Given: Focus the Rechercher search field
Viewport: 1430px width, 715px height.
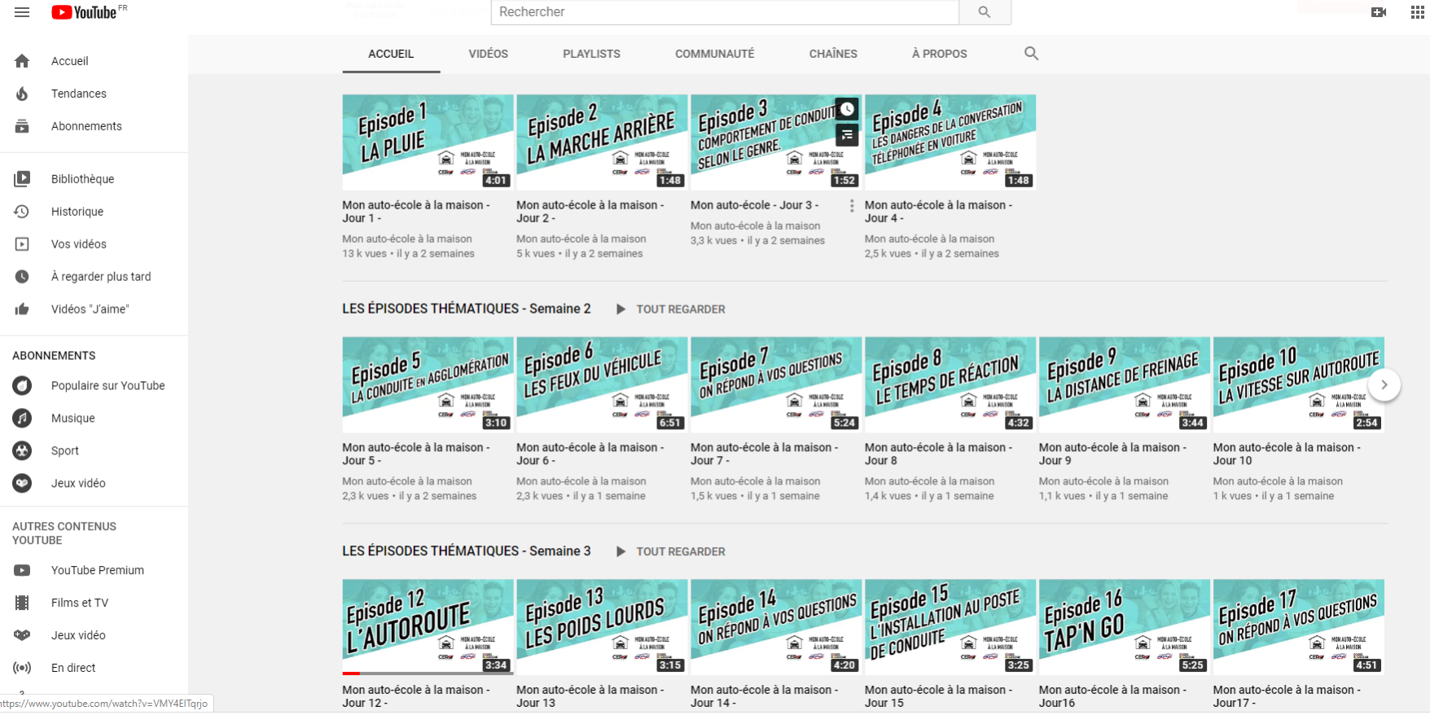Looking at the screenshot, I should (724, 12).
